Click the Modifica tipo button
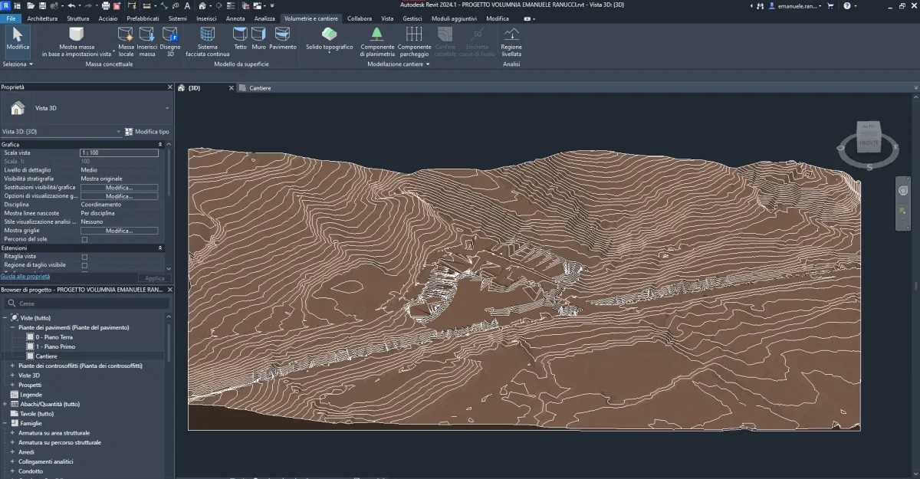This screenshot has width=920, height=479. pyautogui.click(x=150, y=131)
